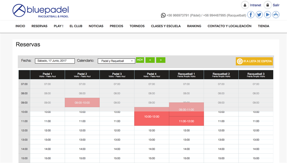Open the Twitter social icon
Screen dimensions: 287x163
(x=259, y=15)
